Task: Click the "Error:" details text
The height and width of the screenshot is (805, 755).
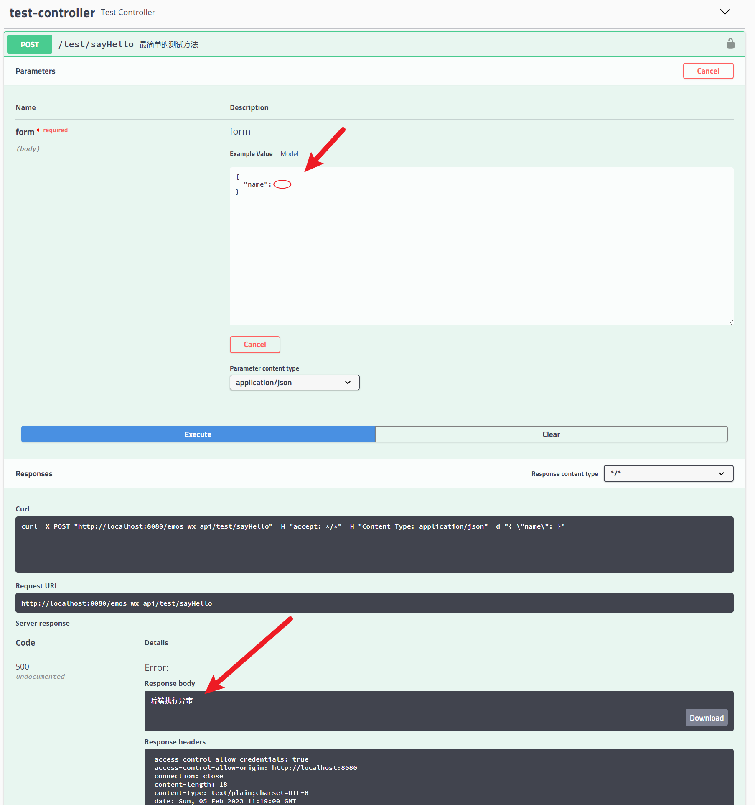Action: [x=157, y=667]
